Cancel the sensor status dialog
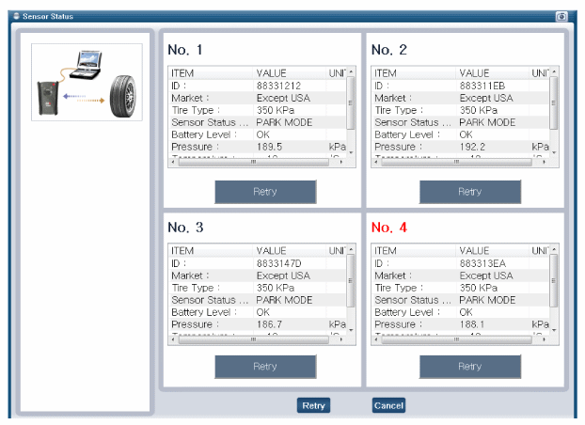Viewport: 585px width, 425px height. tap(388, 405)
